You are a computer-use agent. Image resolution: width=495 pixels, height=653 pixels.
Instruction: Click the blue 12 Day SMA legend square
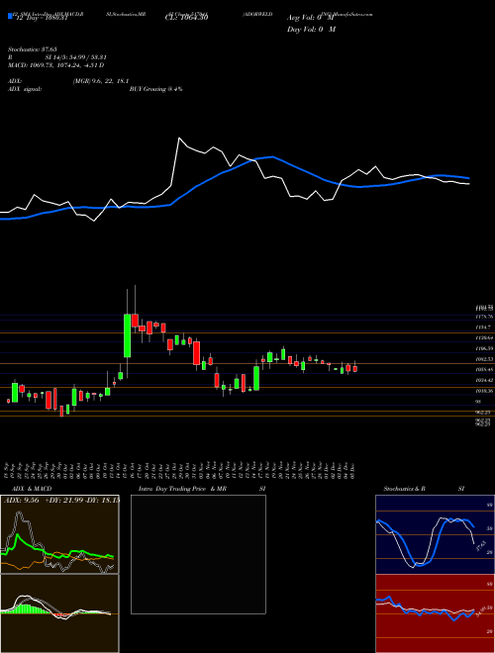tap(10, 17)
